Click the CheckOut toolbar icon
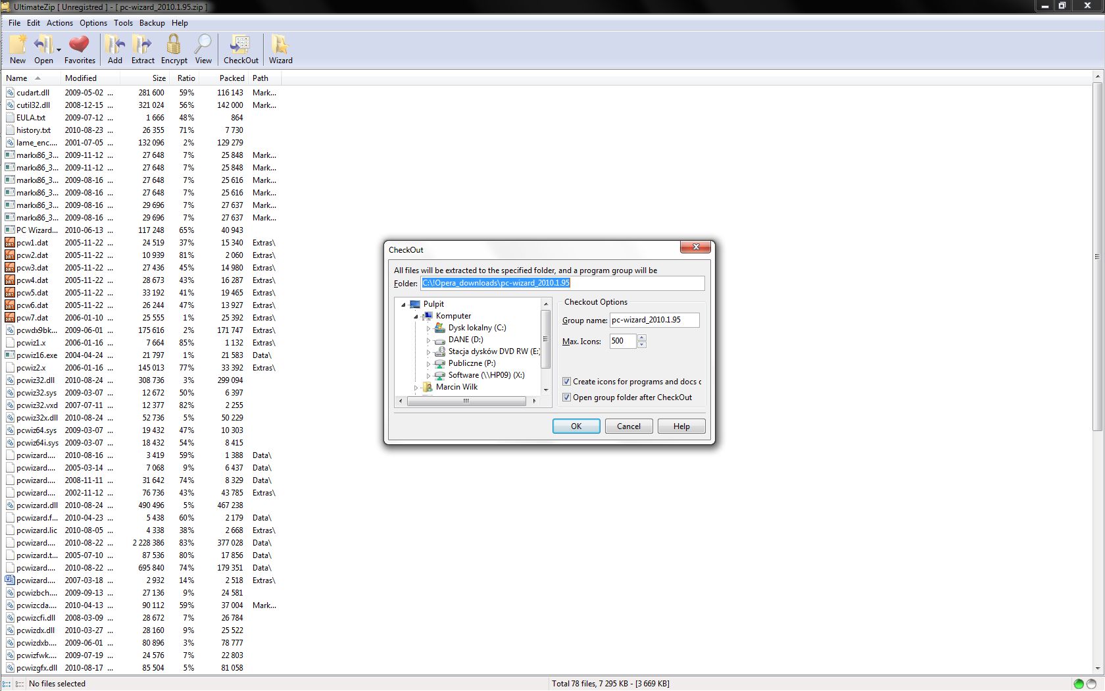Screen dimensions: 1105x691 240,45
